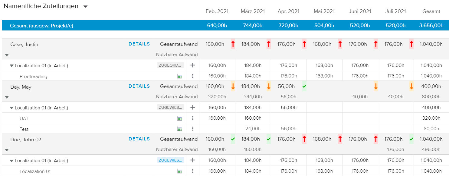Open DETAILS for Case, Justin

[139, 44]
